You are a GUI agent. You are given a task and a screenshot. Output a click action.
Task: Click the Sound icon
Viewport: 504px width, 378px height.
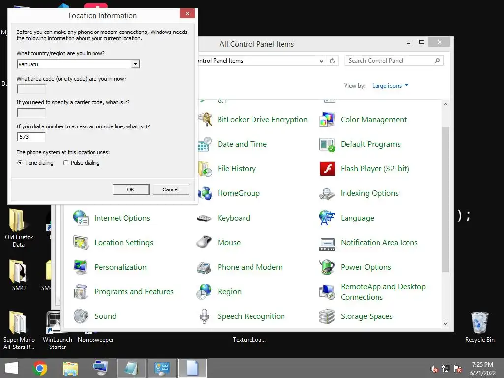tap(81, 316)
